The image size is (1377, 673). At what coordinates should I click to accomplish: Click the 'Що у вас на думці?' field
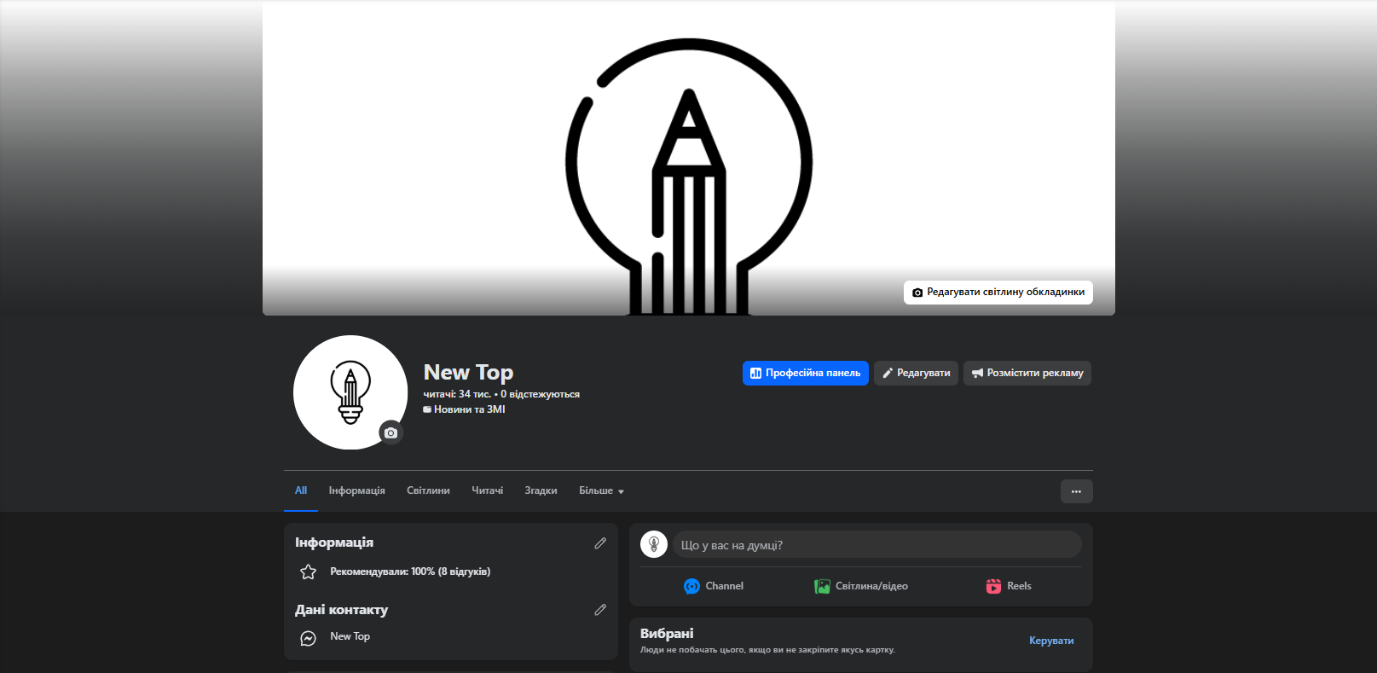877,545
